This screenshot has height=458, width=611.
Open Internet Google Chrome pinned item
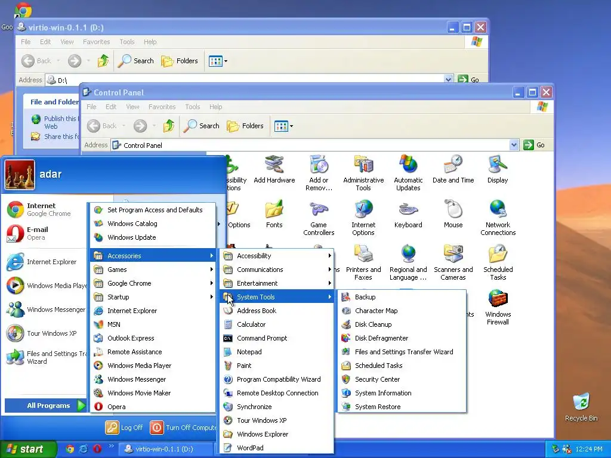pos(45,209)
